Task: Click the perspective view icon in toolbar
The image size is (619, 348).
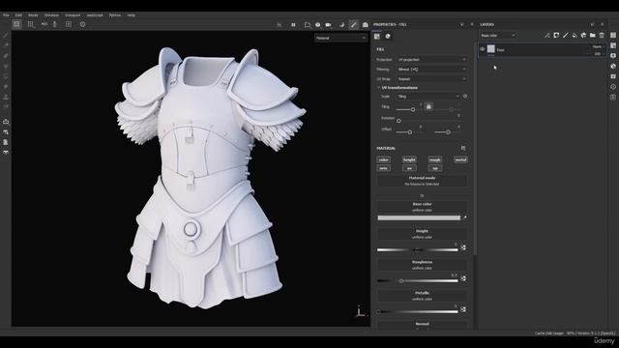Action: point(308,25)
